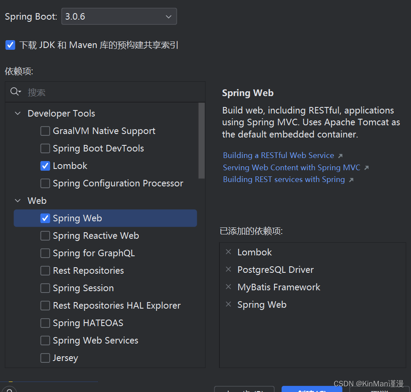Open Serving Web Content with Spring MVC link
This screenshot has height=392, width=411.
[291, 168]
